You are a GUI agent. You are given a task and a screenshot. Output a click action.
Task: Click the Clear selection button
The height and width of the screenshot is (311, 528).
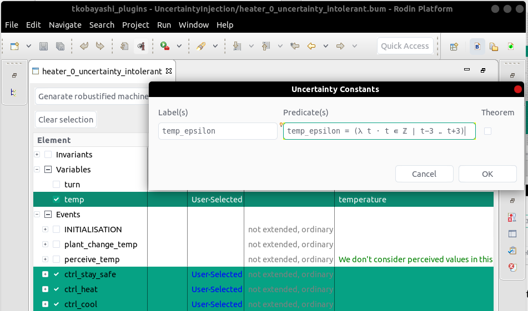(x=66, y=120)
